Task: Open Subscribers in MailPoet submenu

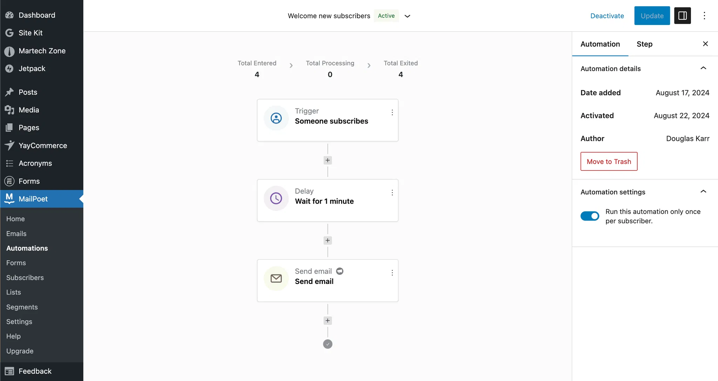Action: (x=25, y=278)
